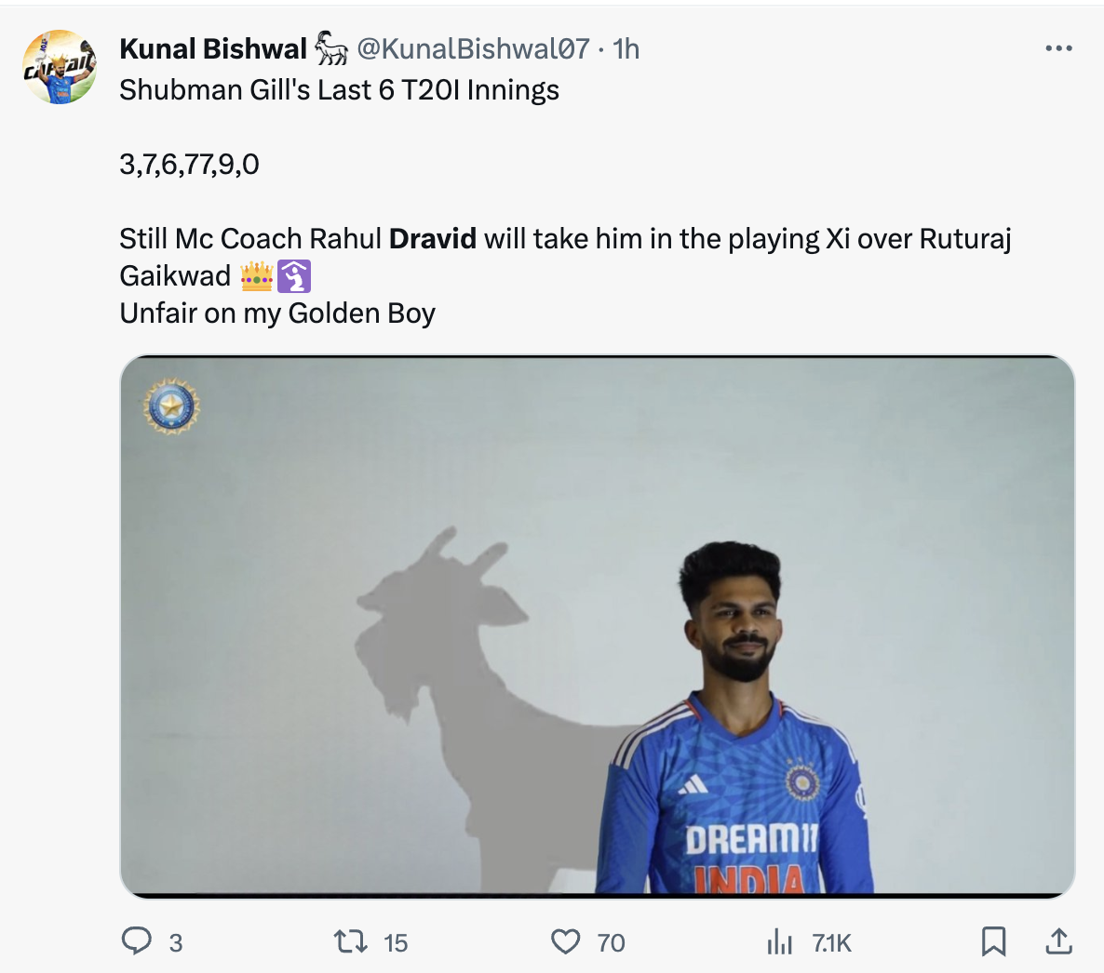Click the bold word Dravid in tweet

coord(433,238)
